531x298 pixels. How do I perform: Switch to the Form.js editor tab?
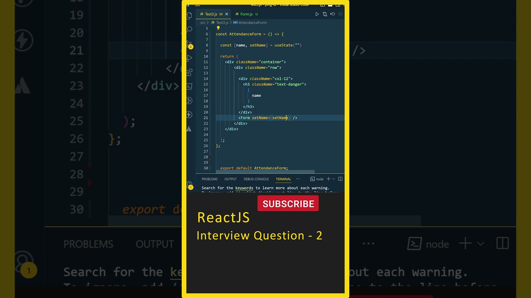246,14
